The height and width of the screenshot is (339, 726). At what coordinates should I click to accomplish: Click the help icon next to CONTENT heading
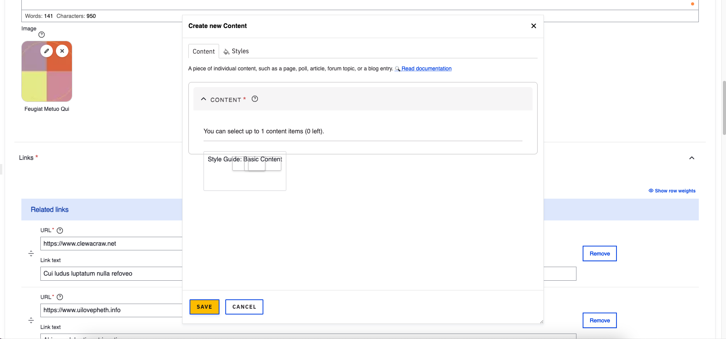click(x=255, y=99)
